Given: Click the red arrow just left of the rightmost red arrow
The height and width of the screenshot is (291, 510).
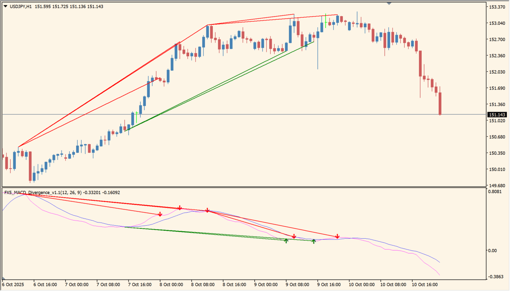Looking at the screenshot, I should (x=294, y=236).
